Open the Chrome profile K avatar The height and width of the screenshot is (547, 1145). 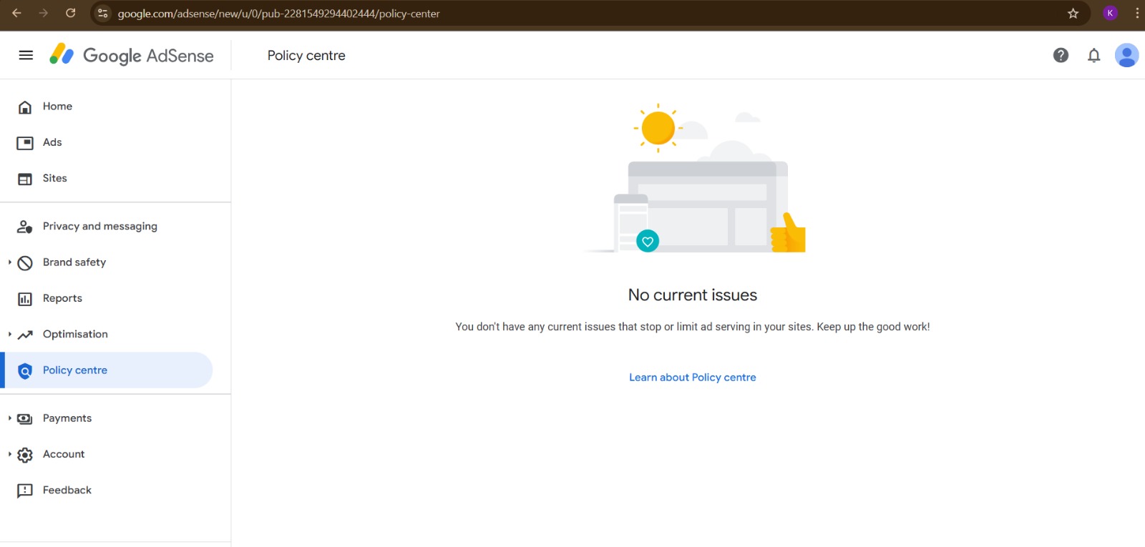[x=1110, y=13]
